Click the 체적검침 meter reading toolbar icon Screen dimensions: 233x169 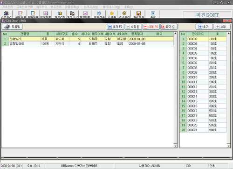point(60,14)
